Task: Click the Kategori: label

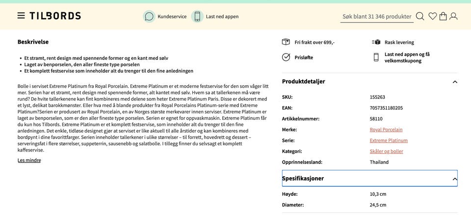Action: click(x=292, y=151)
